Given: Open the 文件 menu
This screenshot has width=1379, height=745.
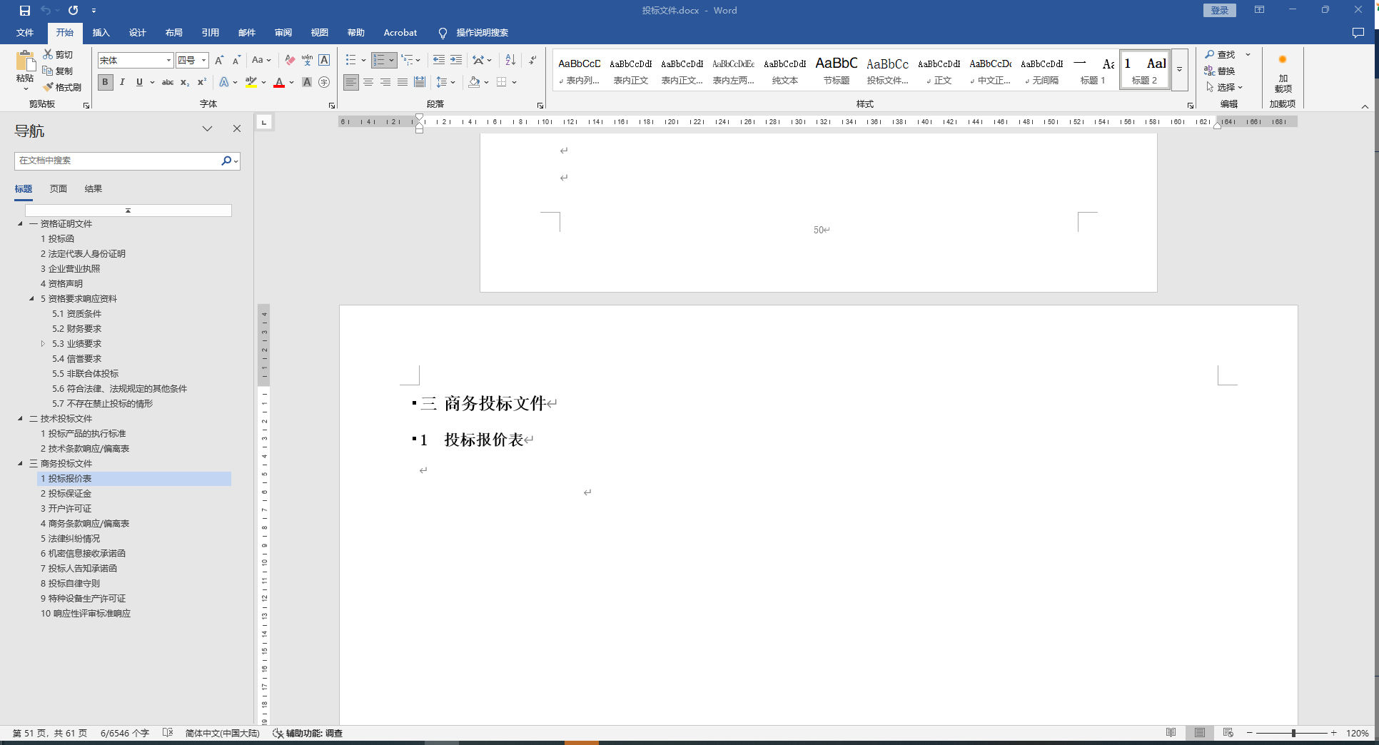Looking at the screenshot, I should point(25,33).
